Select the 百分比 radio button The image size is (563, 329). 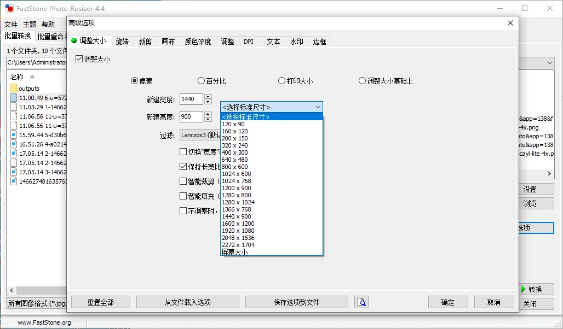[x=202, y=80]
